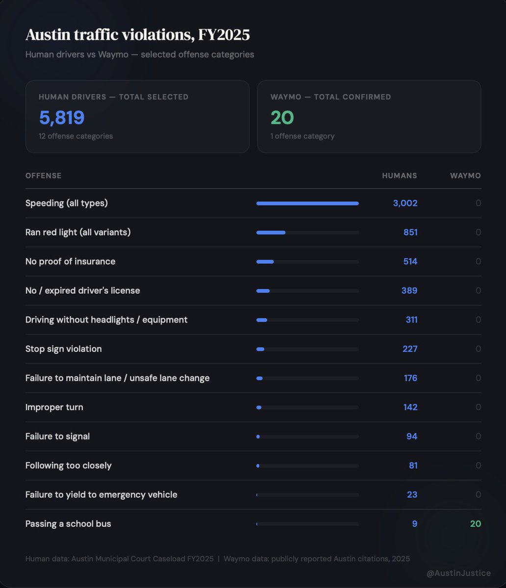
Task: Select the Failure to signal label
Action: (57, 436)
